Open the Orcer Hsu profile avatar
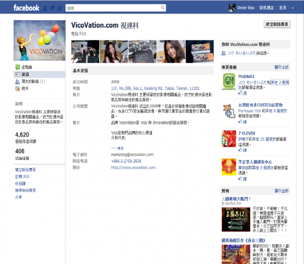The image size is (304, 264). click(x=232, y=8)
